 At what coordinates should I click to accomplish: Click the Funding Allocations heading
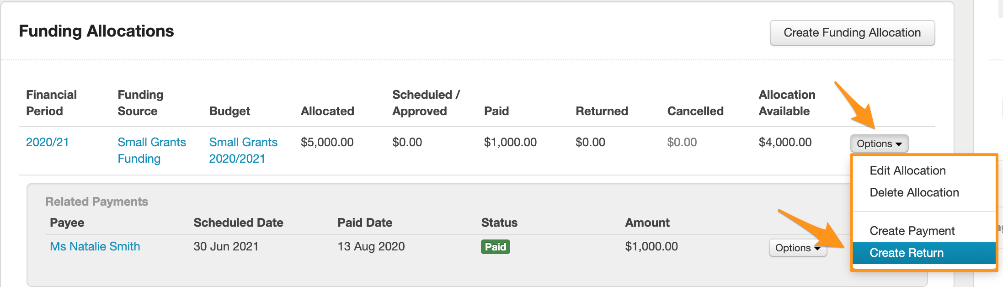coord(96,31)
